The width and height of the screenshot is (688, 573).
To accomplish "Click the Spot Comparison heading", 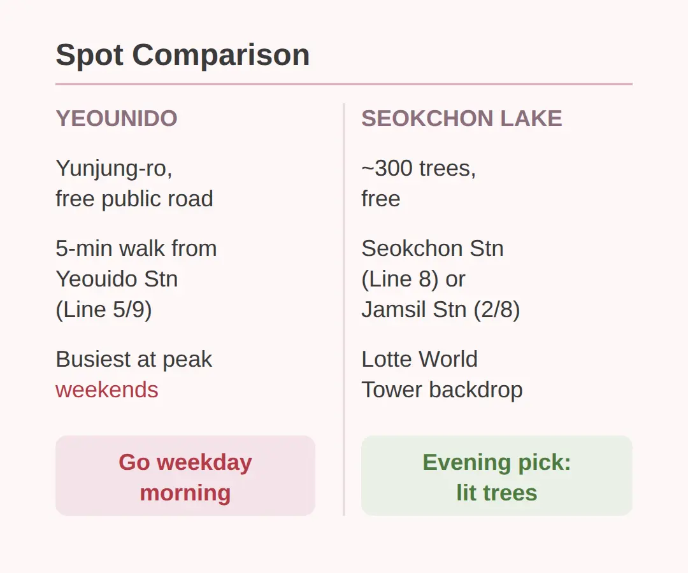I will [x=183, y=55].
